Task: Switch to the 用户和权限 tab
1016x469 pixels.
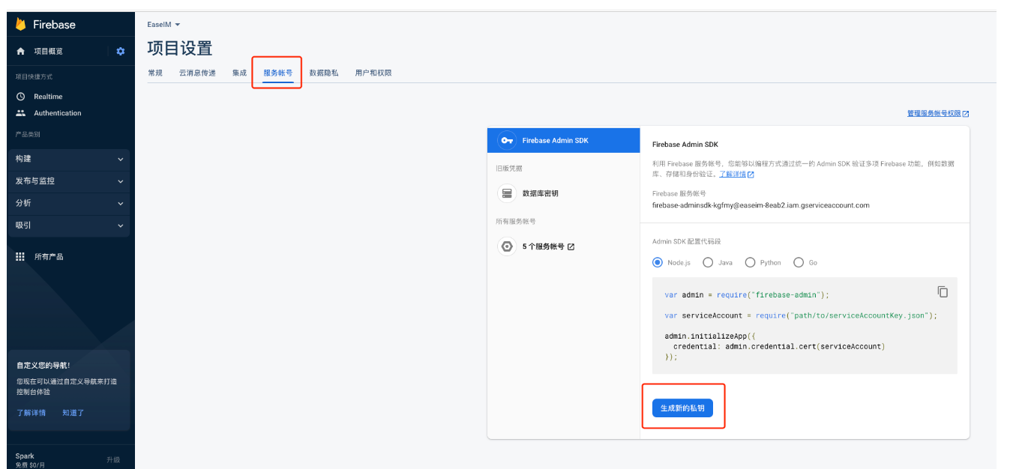Action: [x=373, y=73]
